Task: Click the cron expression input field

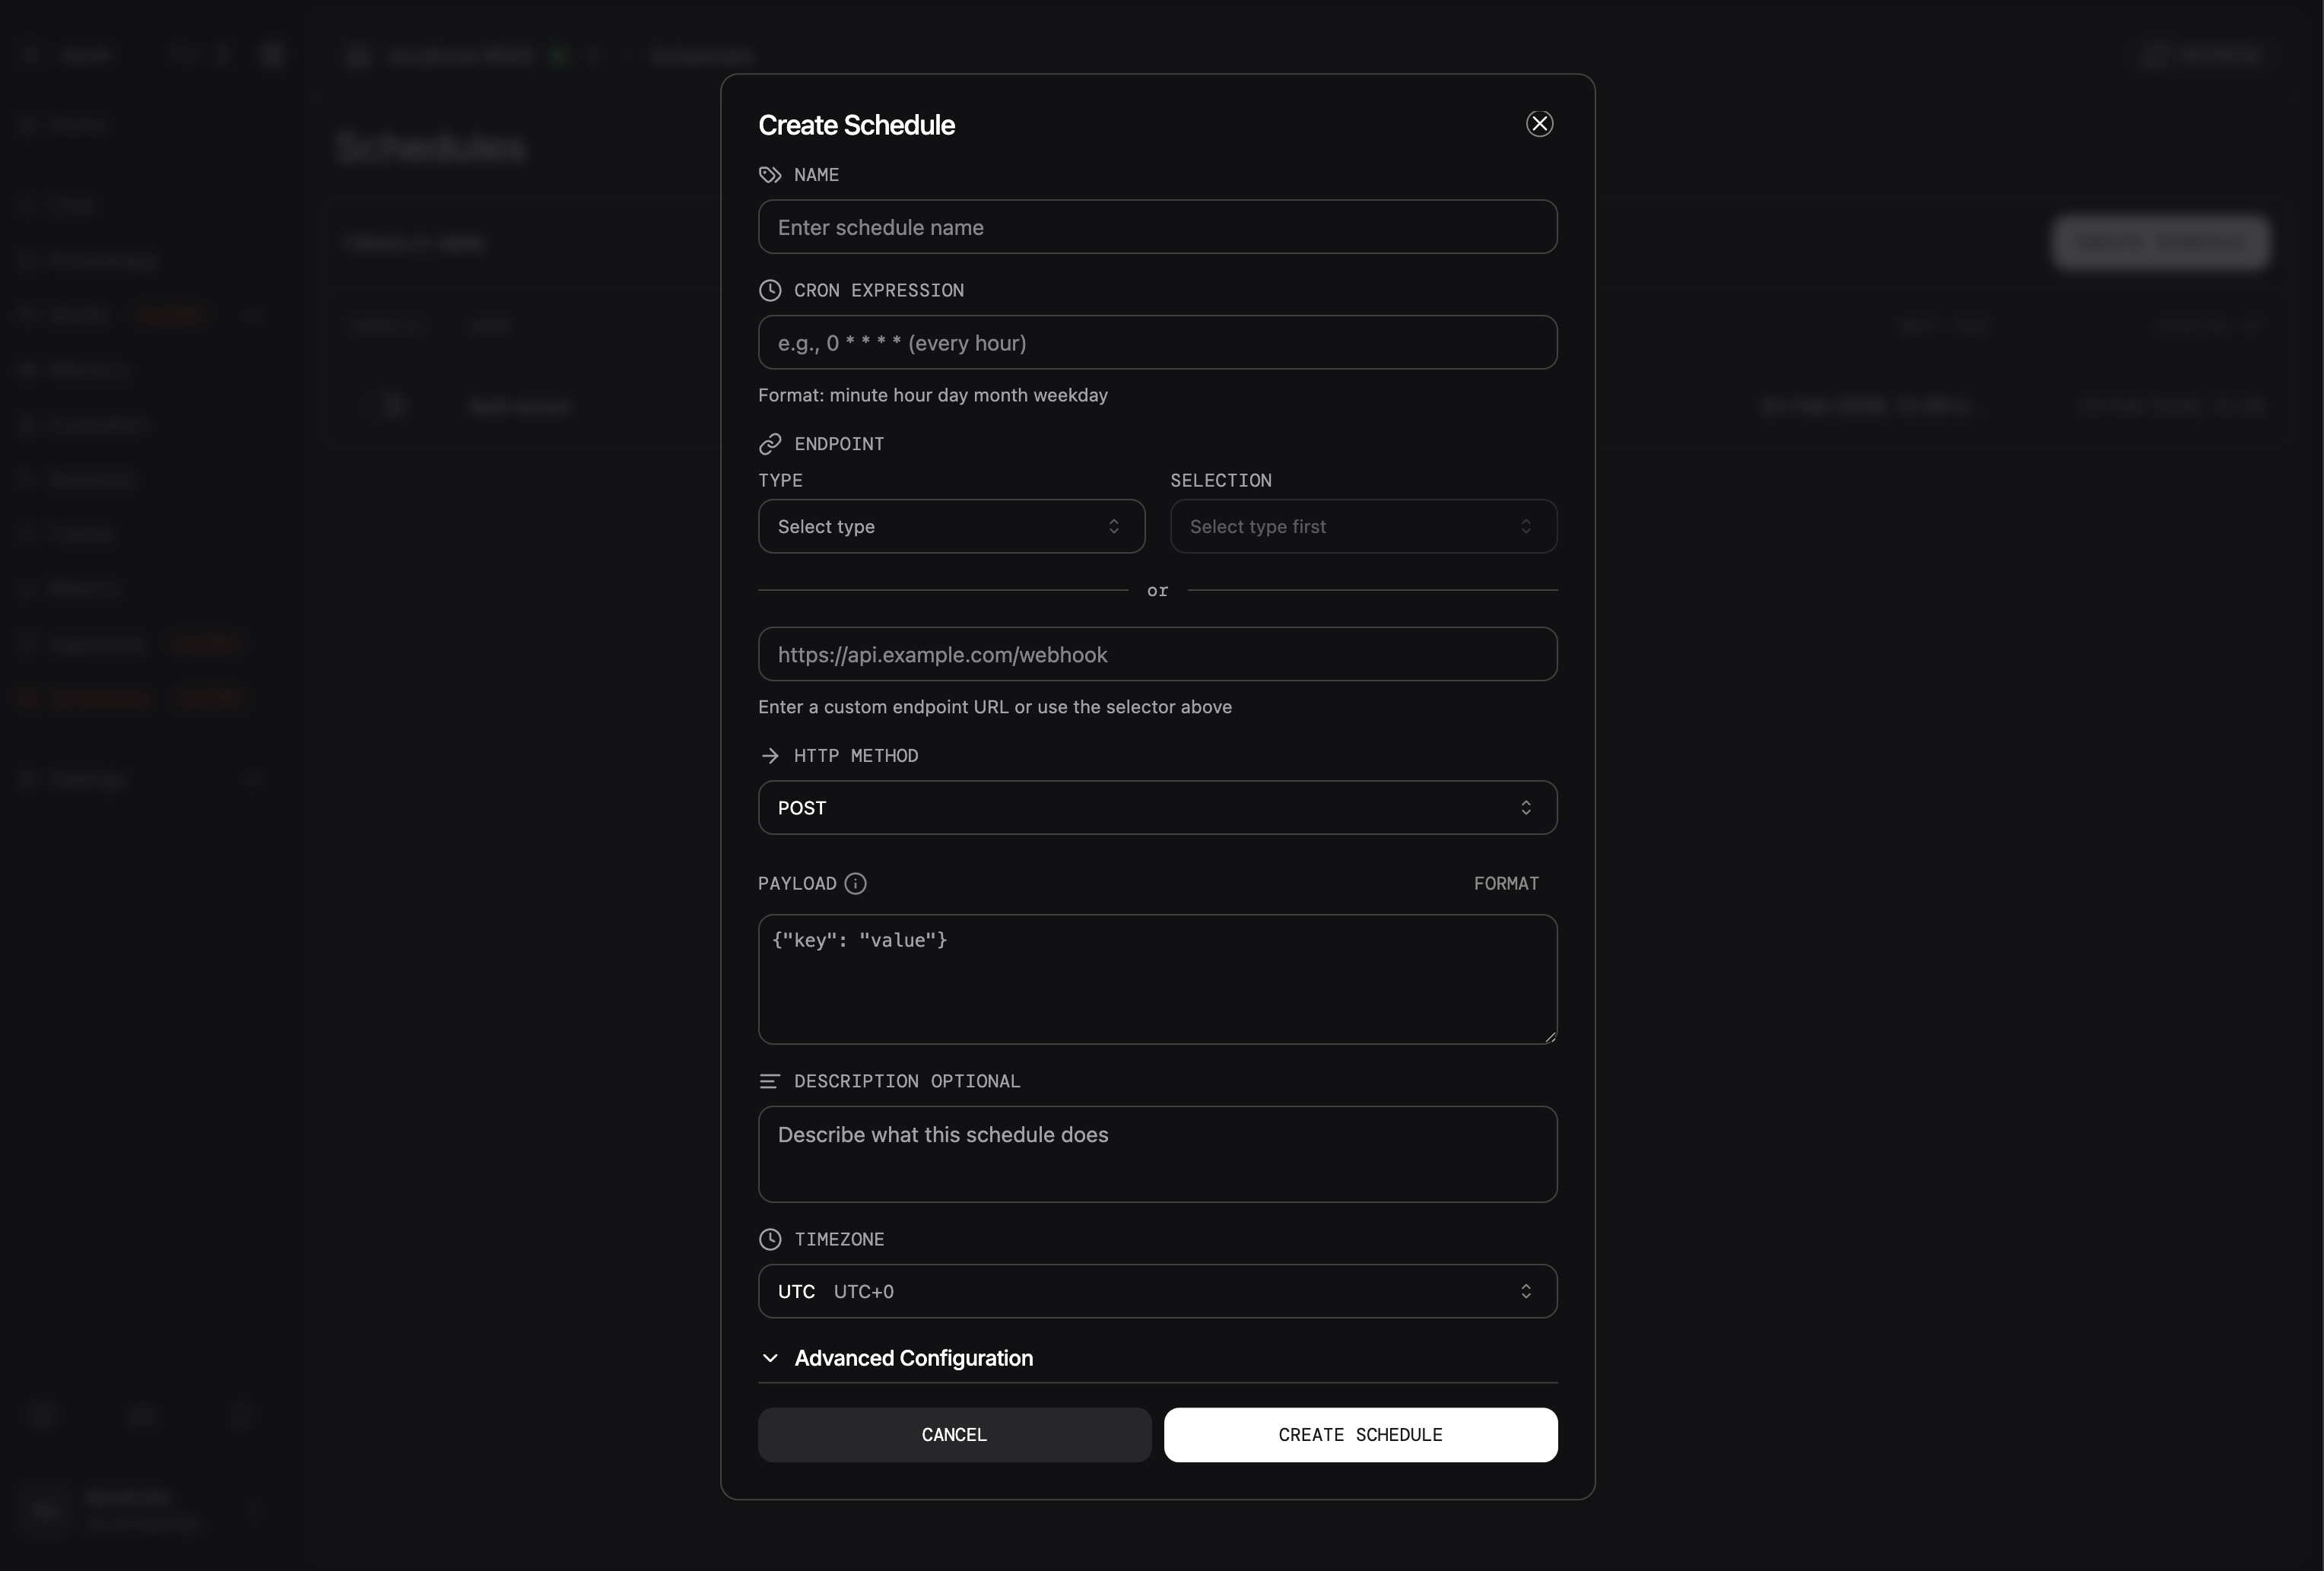Action: pos(1157,342)
